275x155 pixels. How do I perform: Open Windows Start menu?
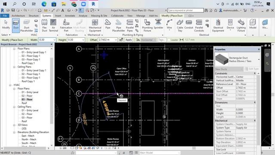coord(5,4)
